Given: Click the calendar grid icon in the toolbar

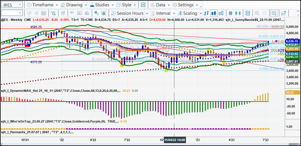Looking at the screenshot, I should (x=44, y=13).
